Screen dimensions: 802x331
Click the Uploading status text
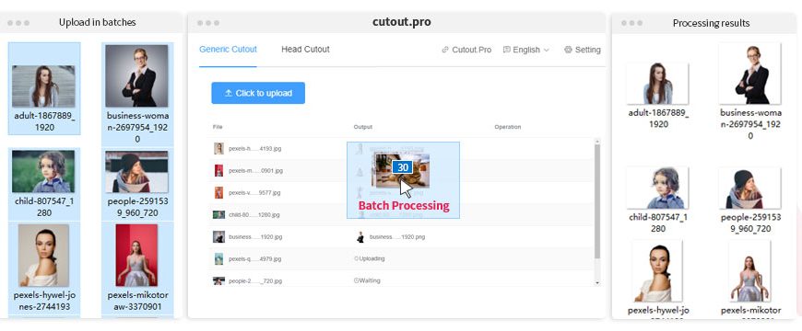(x=372, y=258)
